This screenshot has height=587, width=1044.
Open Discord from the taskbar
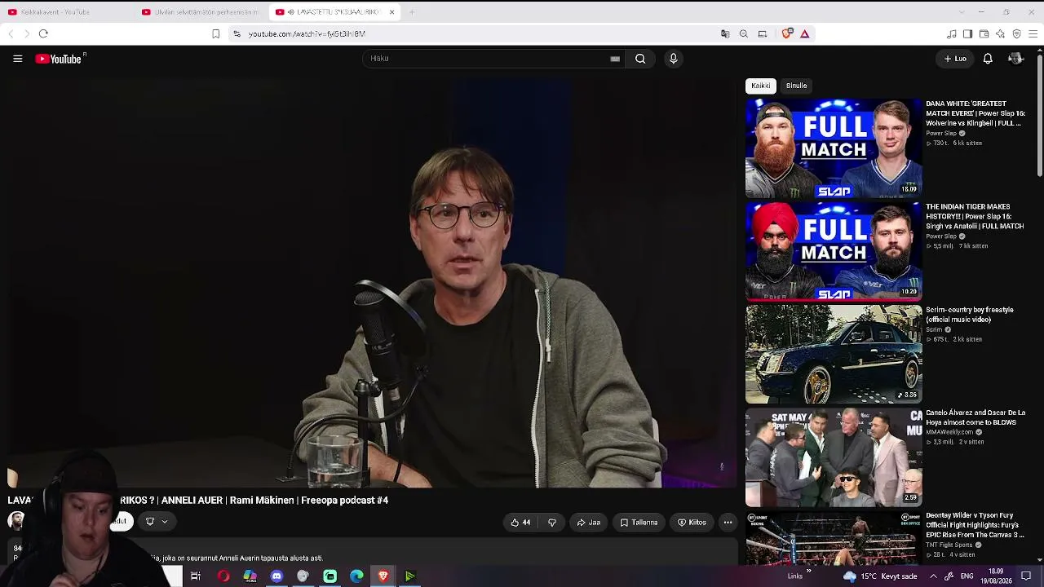pos(276,576)
